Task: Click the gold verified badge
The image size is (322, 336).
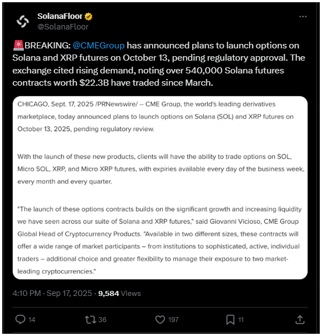Action: (x=89, y=16)
